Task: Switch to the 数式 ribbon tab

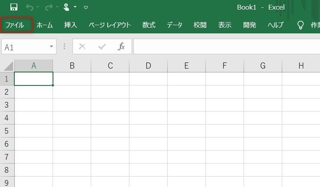Action: 148,25
